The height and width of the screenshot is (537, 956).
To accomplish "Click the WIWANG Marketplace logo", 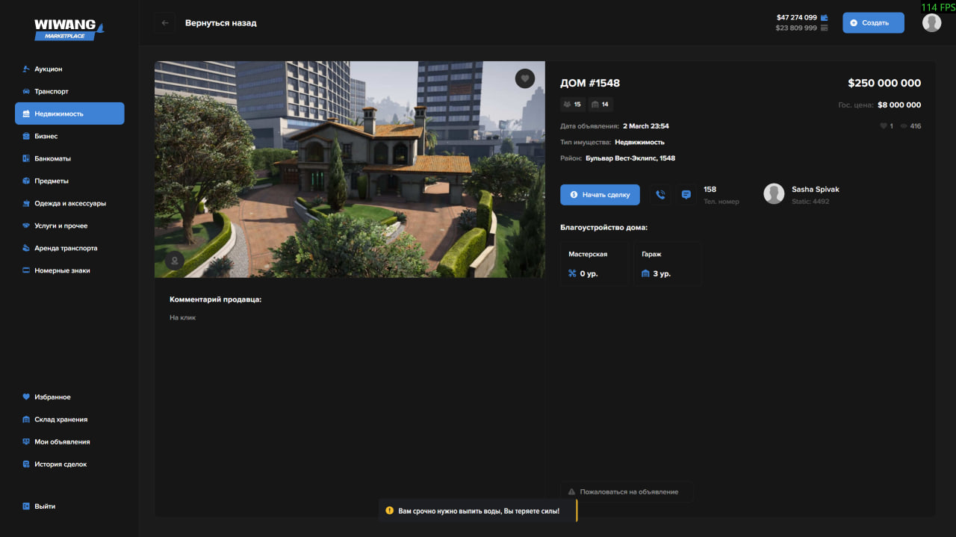I will point(69,30).
